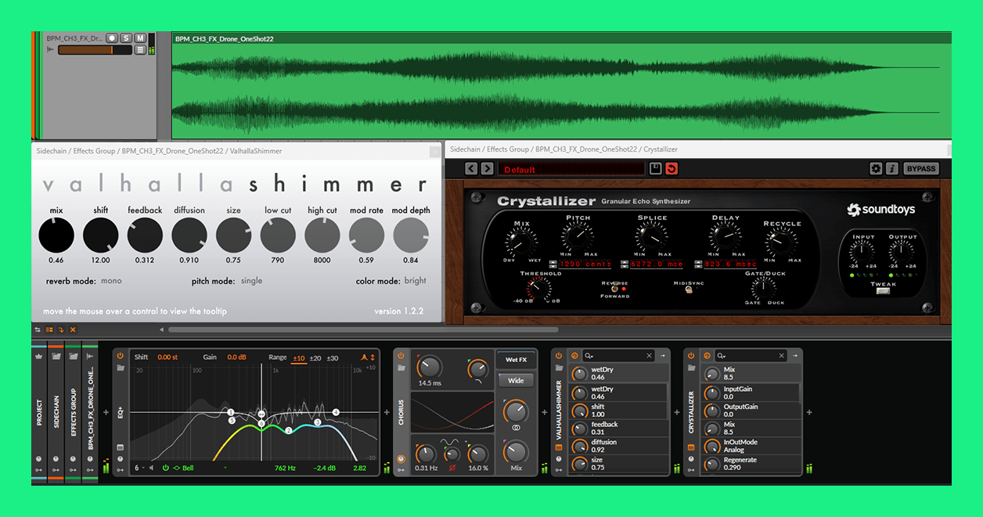The image size is (983, 517).
Task: Toggle the Reverse/Forward switch in Crystallizer
Action: point(614,289)
